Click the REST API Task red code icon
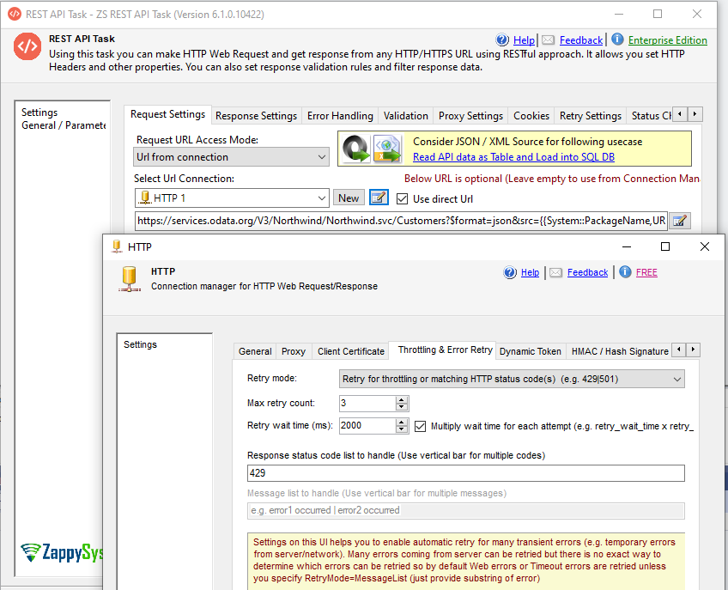This screenshot has height=590, width=728. tap(27, 48)
